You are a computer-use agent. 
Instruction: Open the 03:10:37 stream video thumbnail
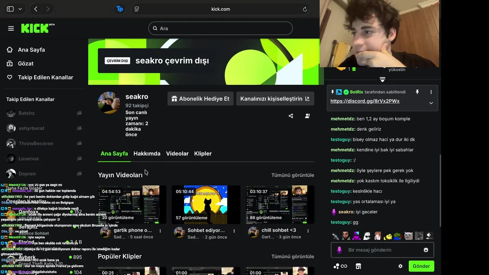point(280,205)
